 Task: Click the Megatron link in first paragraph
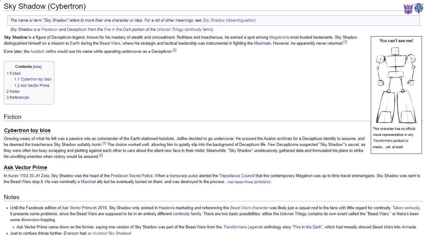(277, 37)
